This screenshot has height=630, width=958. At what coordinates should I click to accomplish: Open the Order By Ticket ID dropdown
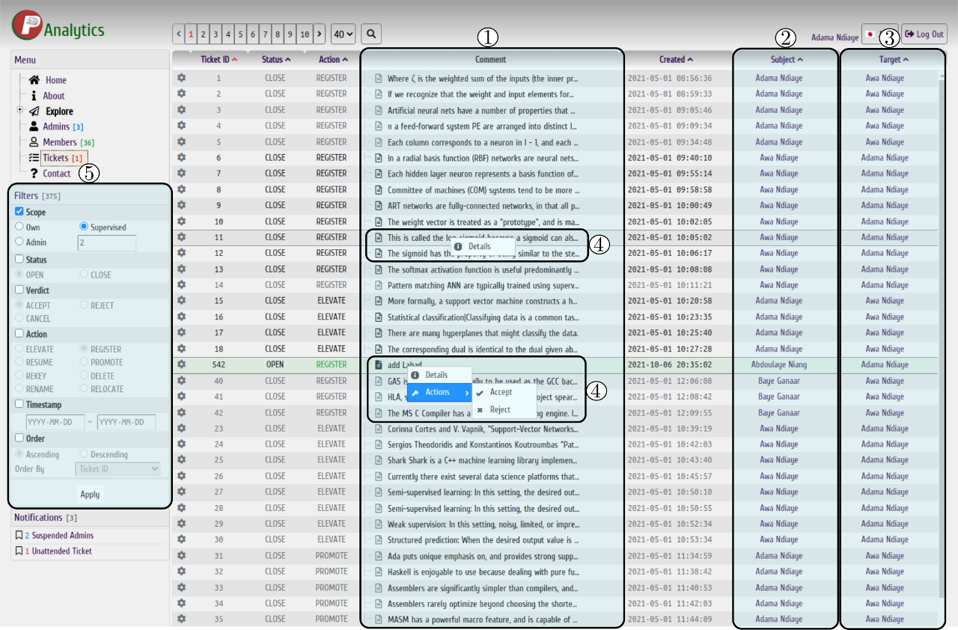[x=118, y=469]
